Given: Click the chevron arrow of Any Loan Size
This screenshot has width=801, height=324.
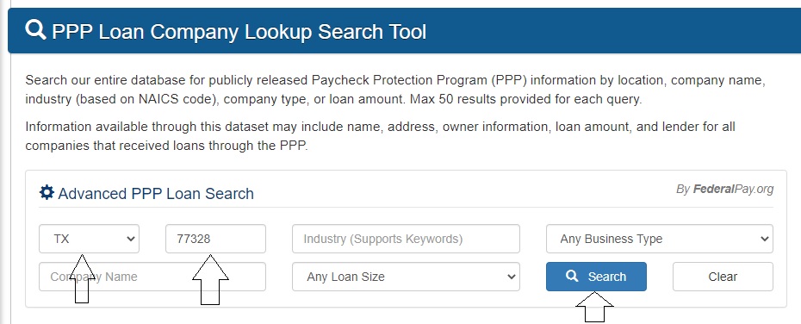Looking at the screenshot, I should [511, 277].
